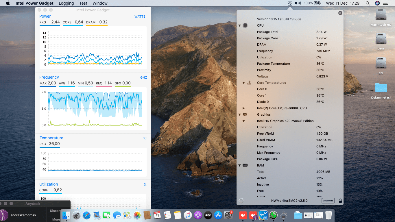Open the Dokumnetasi folder on desktop
This screenshot has width=395, height=222.
(381, 88)
